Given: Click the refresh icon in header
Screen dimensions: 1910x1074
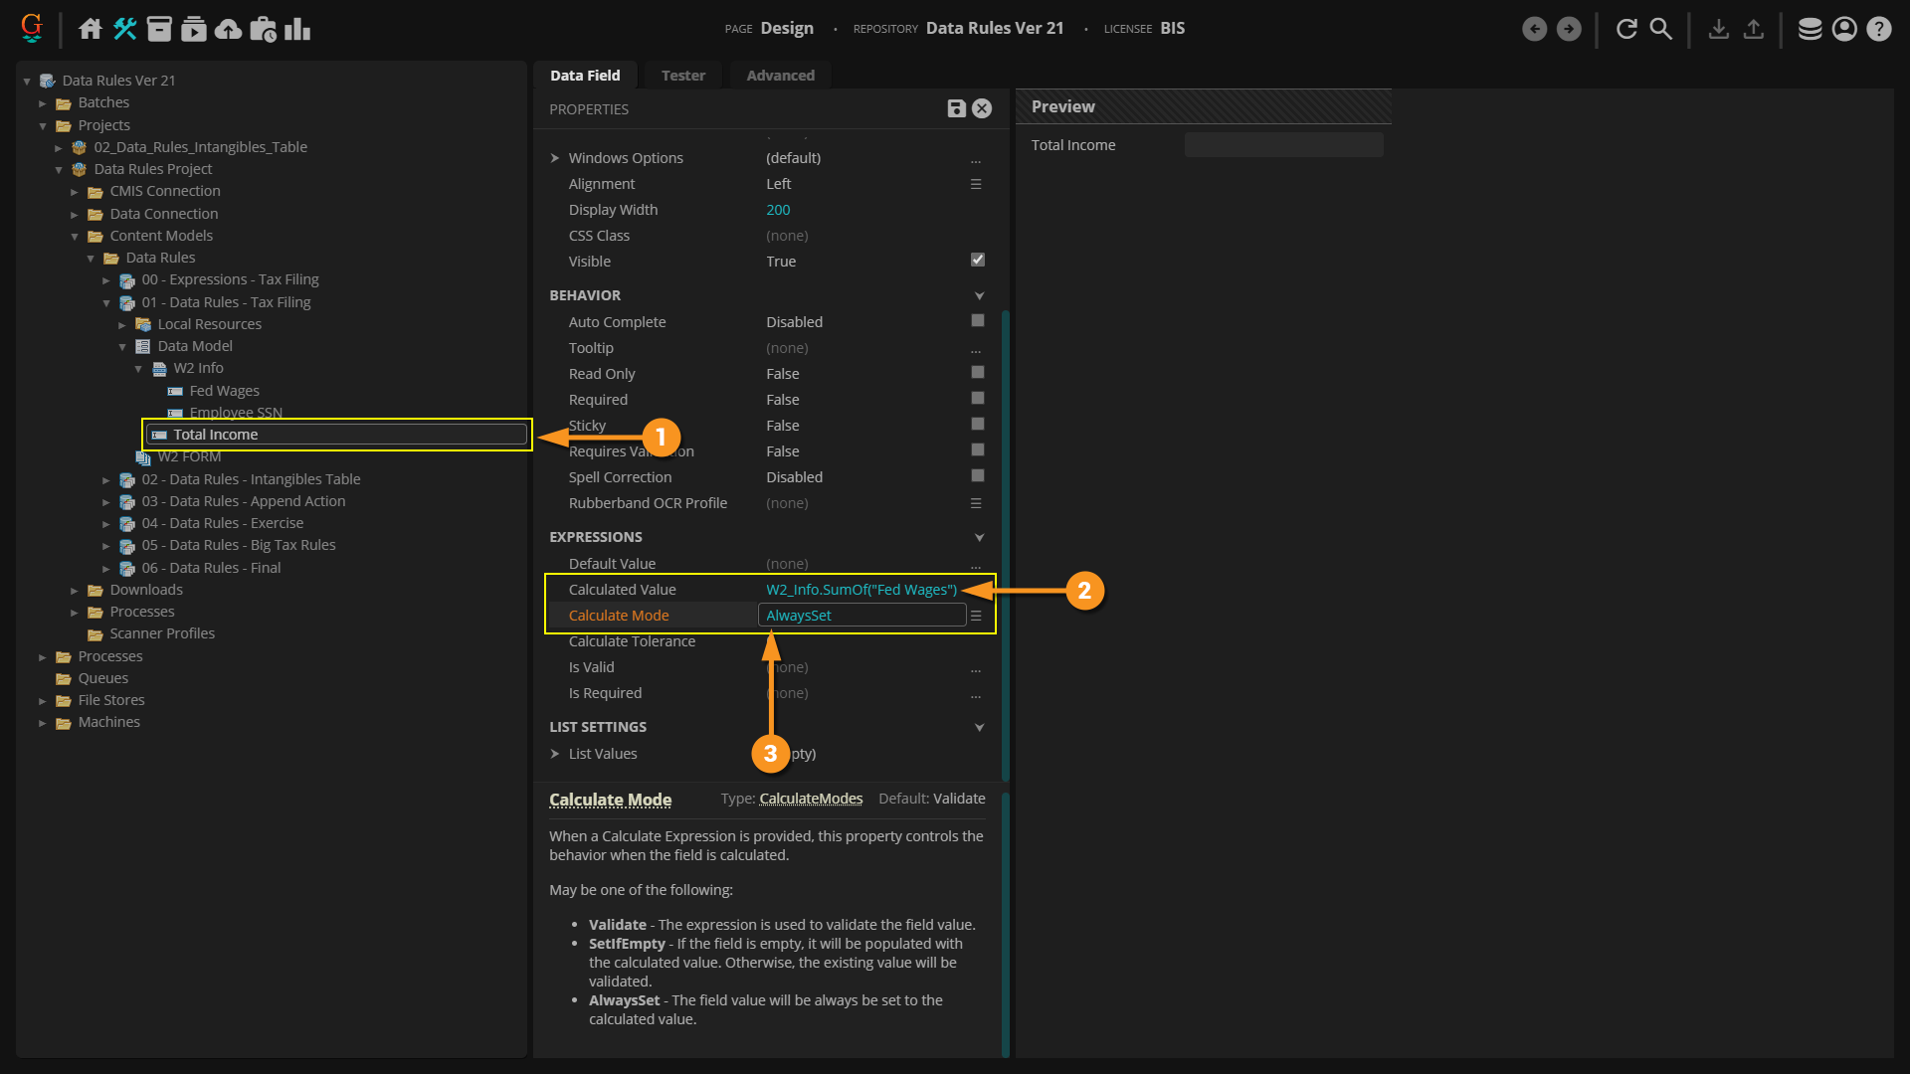Looking at the screenshot, I should pyautogui.click(x=1626, y=29).
